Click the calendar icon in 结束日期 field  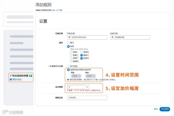[112, 37]
